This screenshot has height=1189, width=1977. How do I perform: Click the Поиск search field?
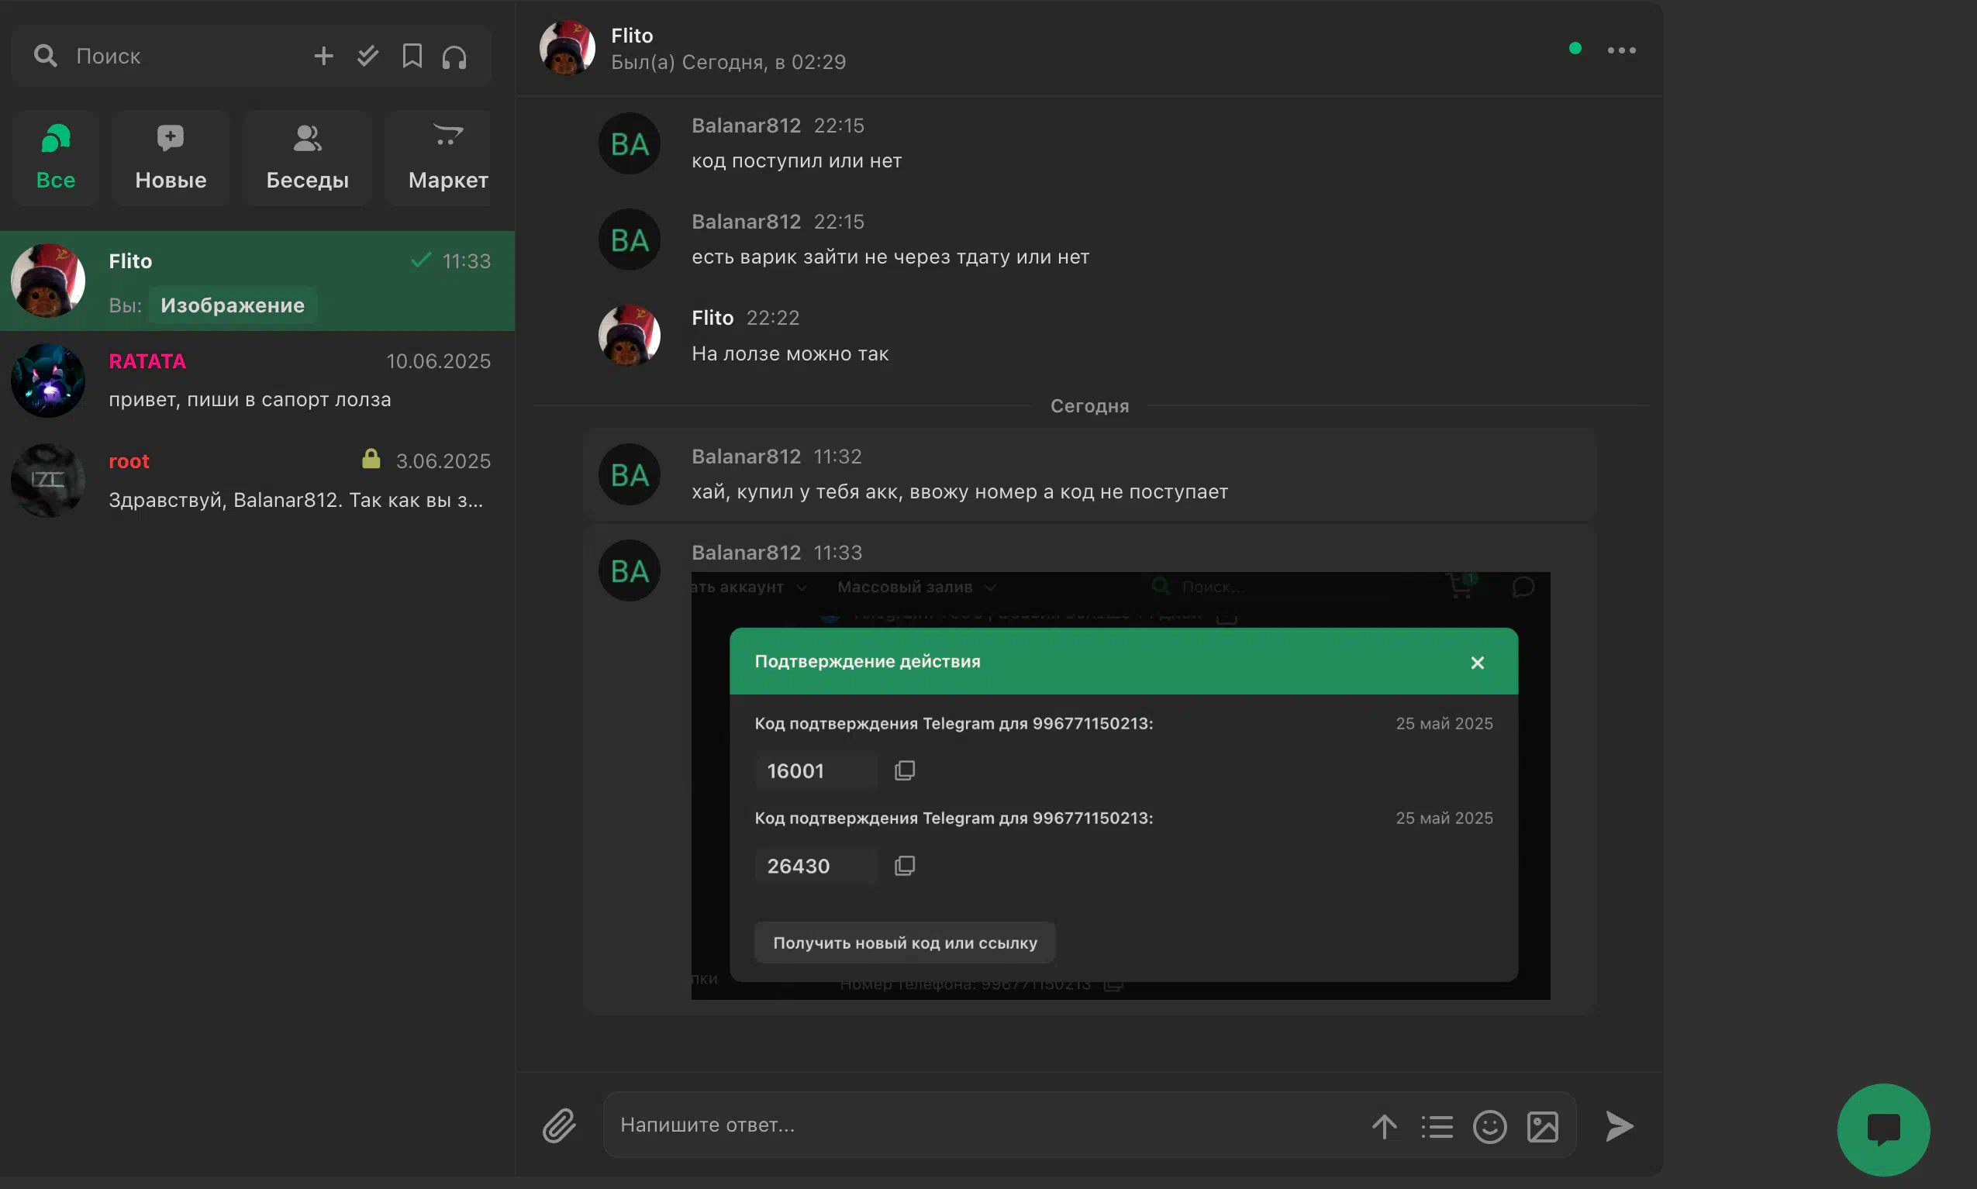tap(185, 56)
